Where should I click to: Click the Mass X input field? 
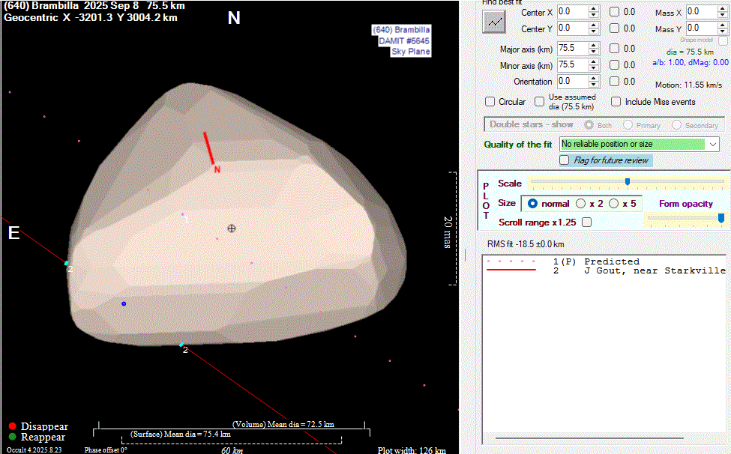point(702,12)
